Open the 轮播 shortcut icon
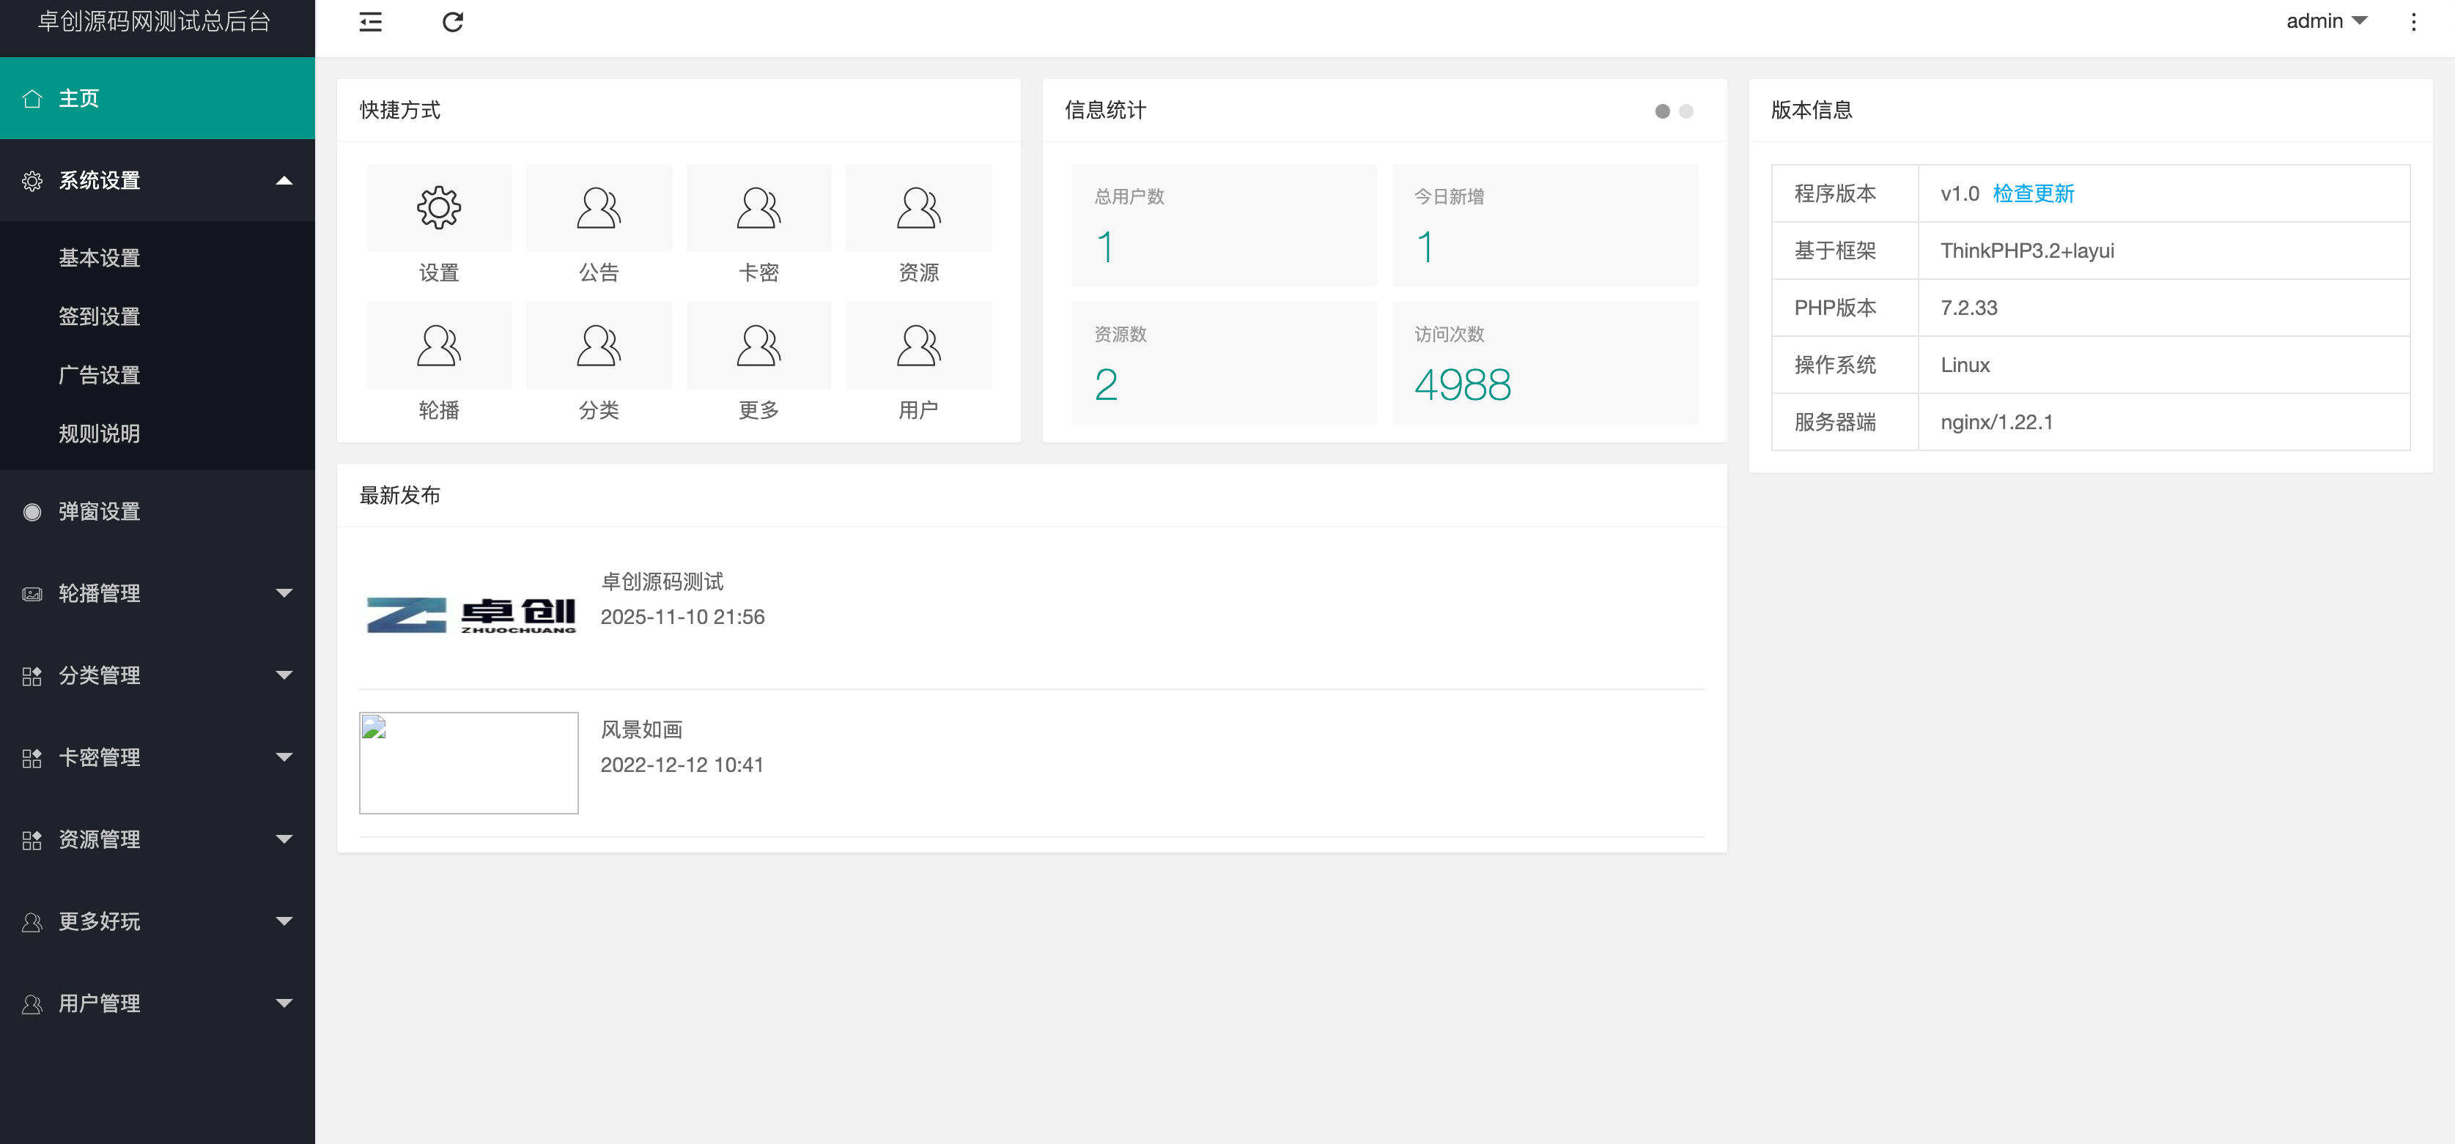Screen dimensions: 2455x1144 tap(438, 346)
